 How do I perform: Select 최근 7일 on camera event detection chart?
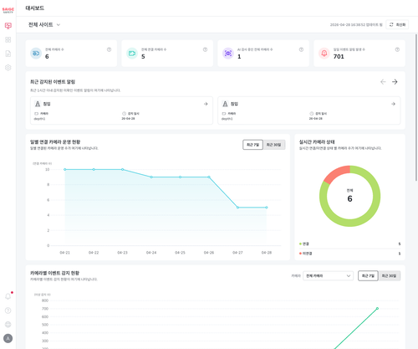(x=368, y=276)
